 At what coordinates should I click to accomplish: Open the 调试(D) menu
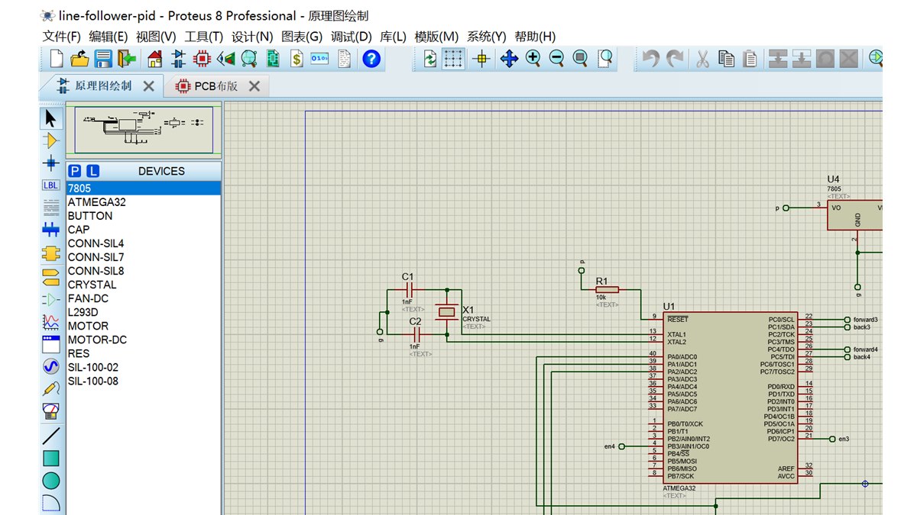352,37
